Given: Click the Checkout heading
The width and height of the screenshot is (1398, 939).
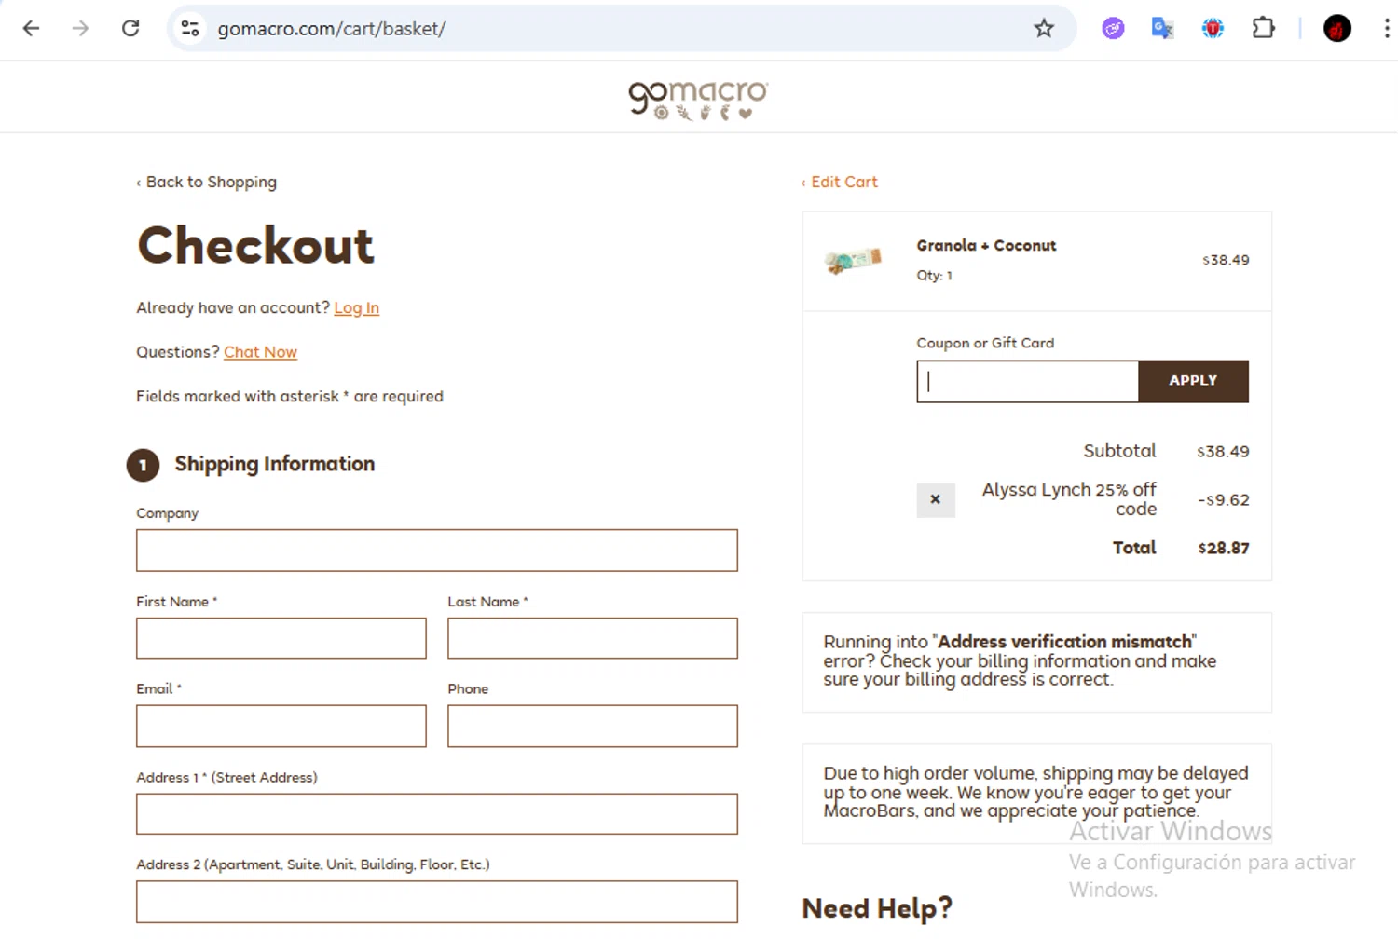Looking at the screenshot, I should tap(255, 246).
